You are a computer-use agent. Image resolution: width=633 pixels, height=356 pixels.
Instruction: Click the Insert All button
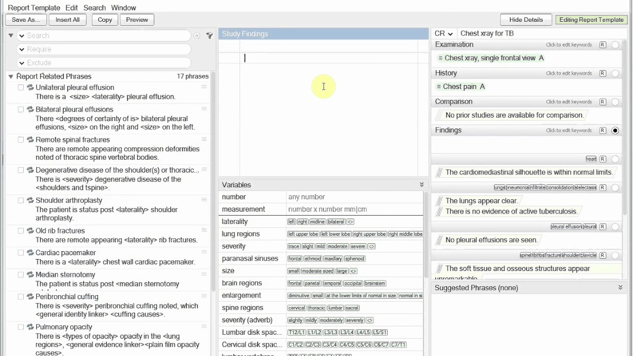[68, 20]
